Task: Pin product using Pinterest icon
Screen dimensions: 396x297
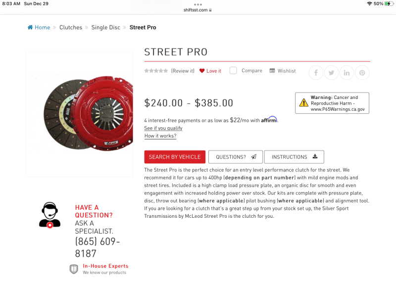Action: [x=362, y=73]
